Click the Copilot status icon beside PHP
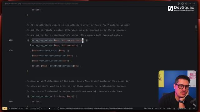Screen dimensions: 200x112 [x=174, y=109]
